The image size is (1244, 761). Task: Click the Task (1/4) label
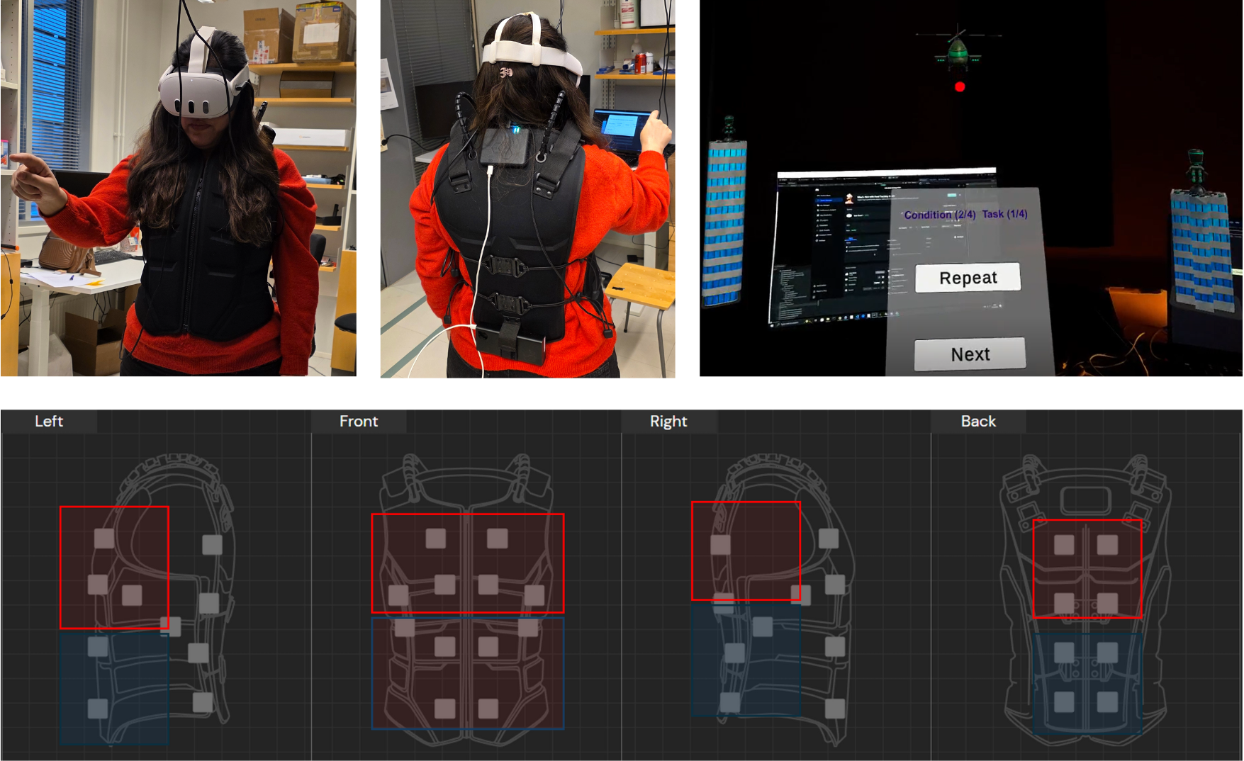click(1004, 214)
